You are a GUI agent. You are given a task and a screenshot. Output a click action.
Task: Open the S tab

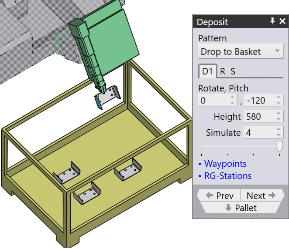(x=233, y=71)
